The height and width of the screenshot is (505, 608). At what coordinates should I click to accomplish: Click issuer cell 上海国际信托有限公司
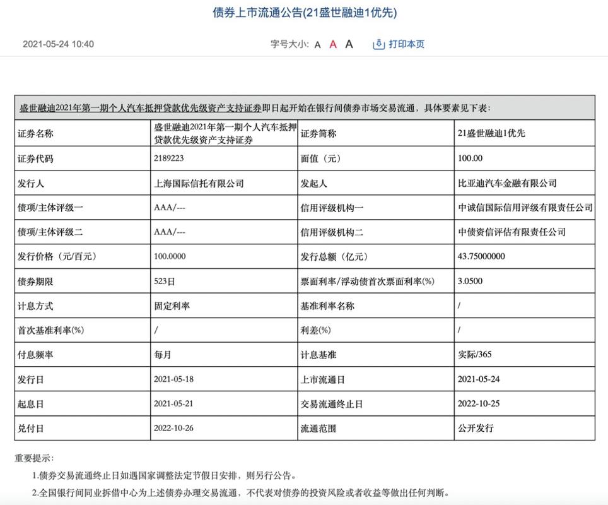pyautogui.click(x=199, y=183)
